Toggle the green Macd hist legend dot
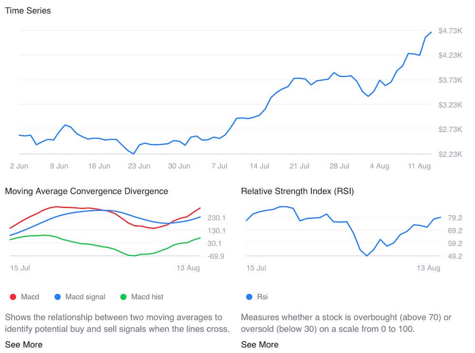This screenshot has height=353, width=475. [x=123, y=297]
